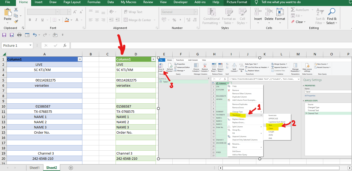
Task: Toggle Underline formatting
Action: coord(42,20)
